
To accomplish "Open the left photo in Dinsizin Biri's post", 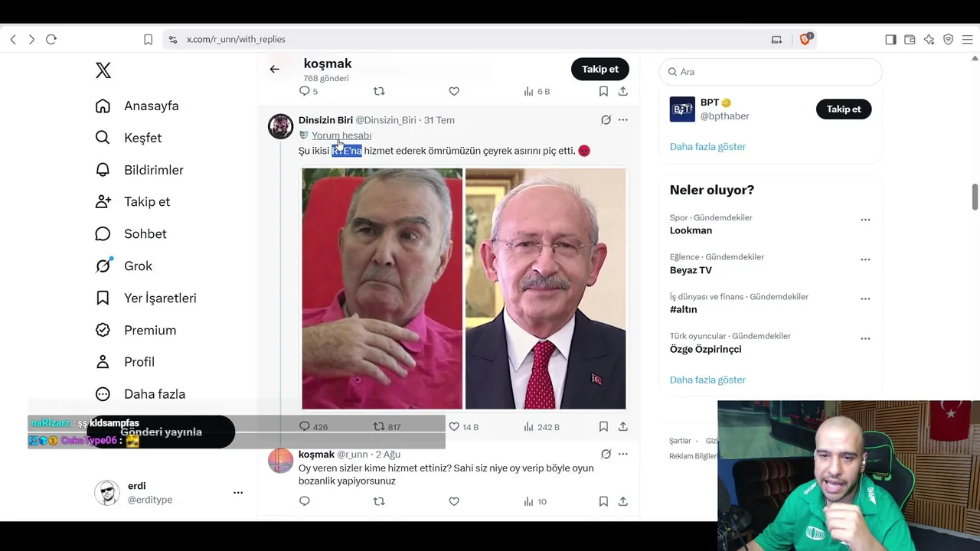I will [382, 289].
